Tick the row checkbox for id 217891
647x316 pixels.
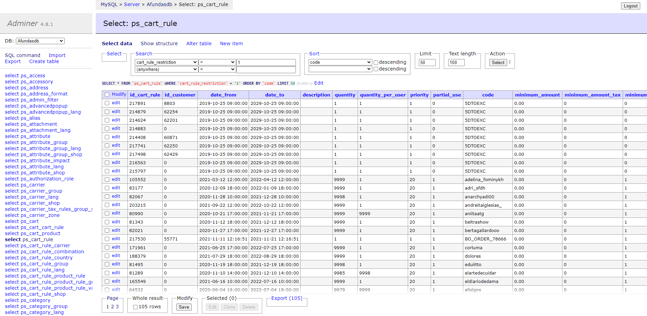(x=107, y=103)
